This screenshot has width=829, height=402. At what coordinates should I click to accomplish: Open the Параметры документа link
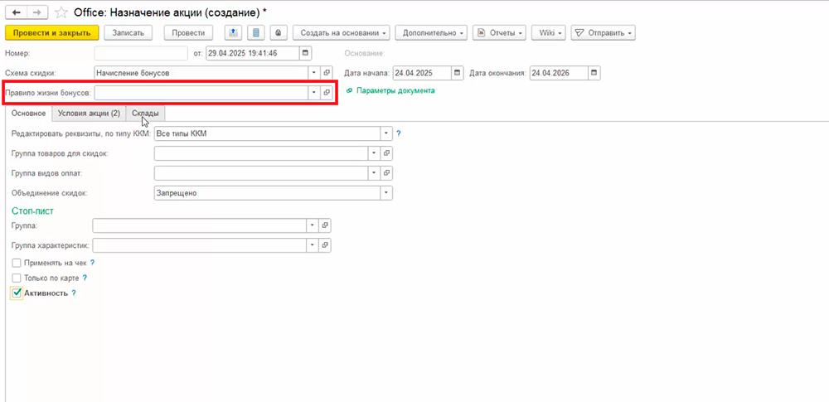[x=395, y=90]
